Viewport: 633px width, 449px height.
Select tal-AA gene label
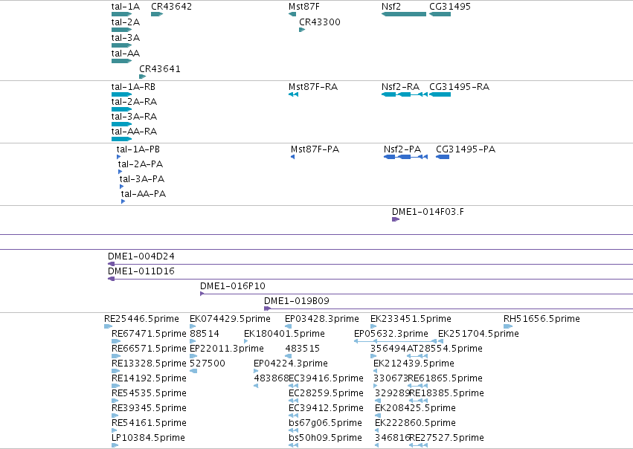pyautogui.click(x=126, y=54)
